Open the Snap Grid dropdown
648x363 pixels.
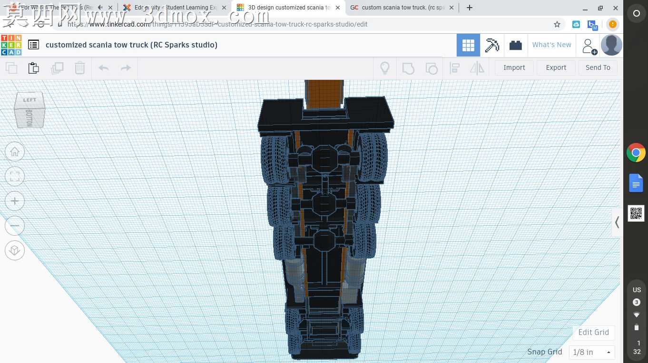point(592,352)
